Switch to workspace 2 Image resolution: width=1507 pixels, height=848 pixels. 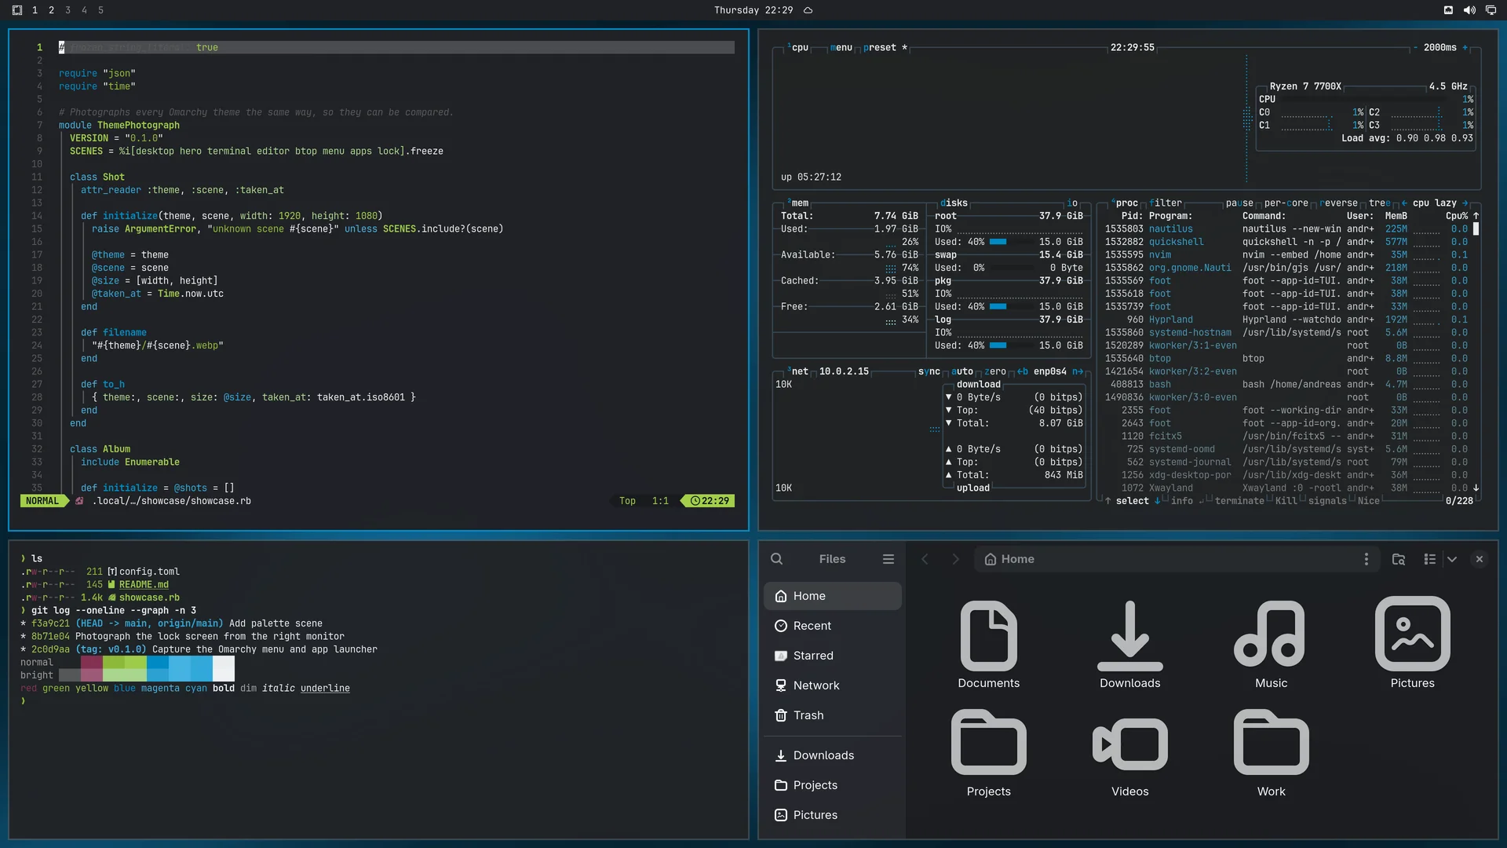[x=51, y=10]
